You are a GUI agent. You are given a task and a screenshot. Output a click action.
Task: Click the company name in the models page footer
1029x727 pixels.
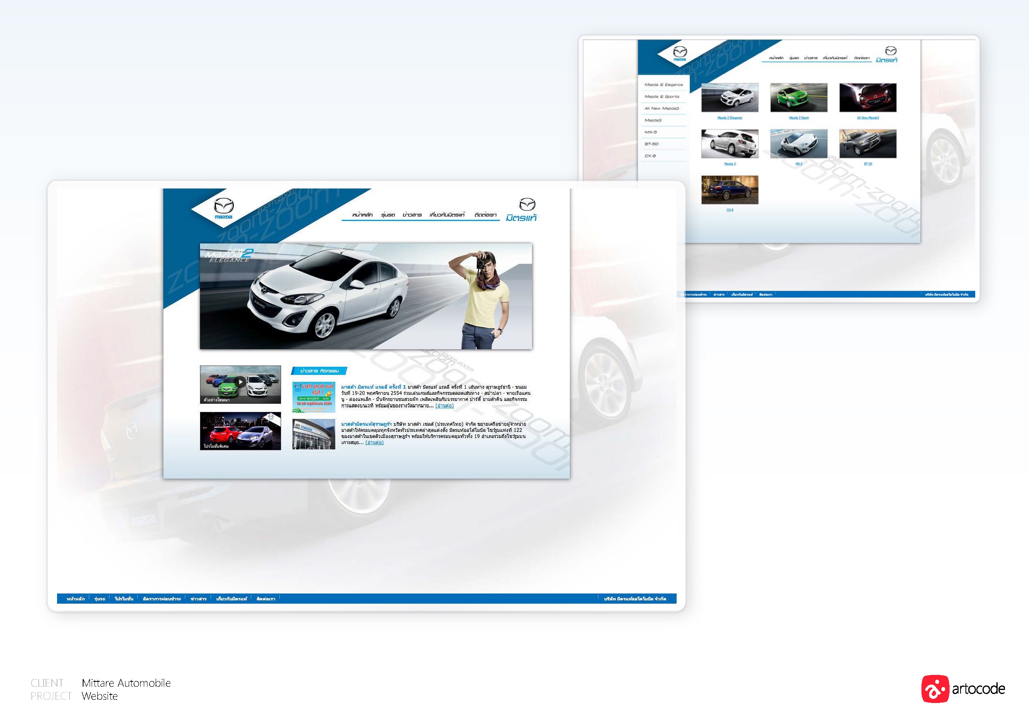[947, 295]
